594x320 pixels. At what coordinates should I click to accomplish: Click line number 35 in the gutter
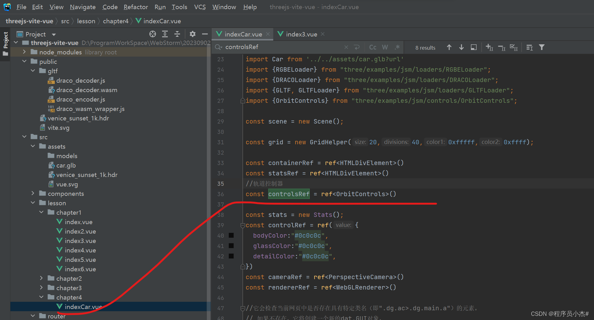click(221, 184)
